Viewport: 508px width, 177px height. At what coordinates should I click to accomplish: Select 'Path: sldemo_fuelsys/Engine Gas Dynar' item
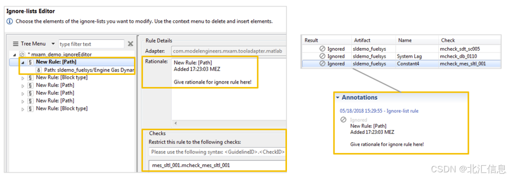pyautogui.click(x=89, y=70)
